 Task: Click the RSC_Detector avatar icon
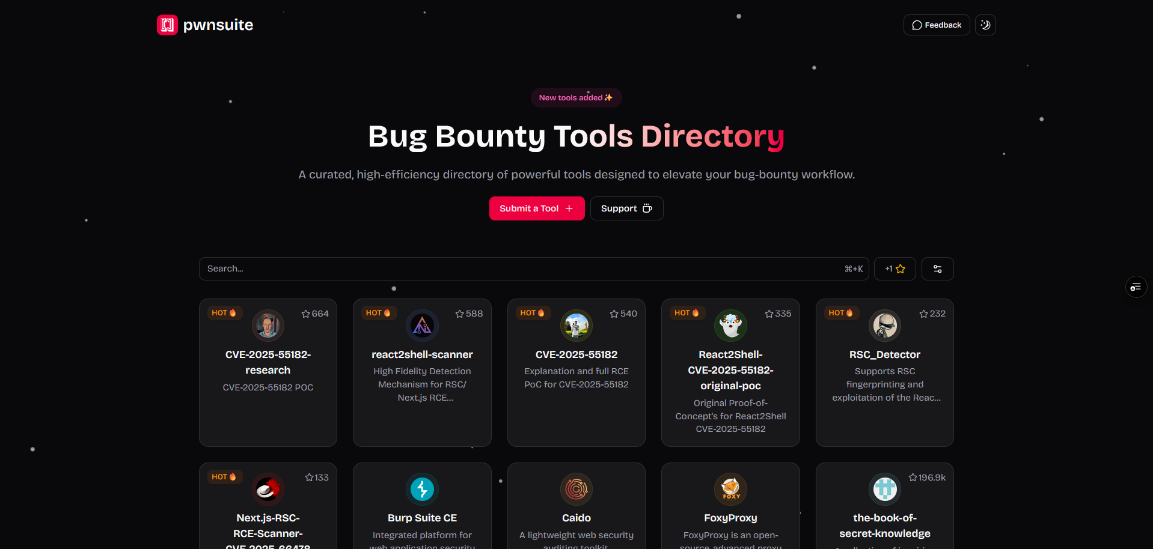885,326
